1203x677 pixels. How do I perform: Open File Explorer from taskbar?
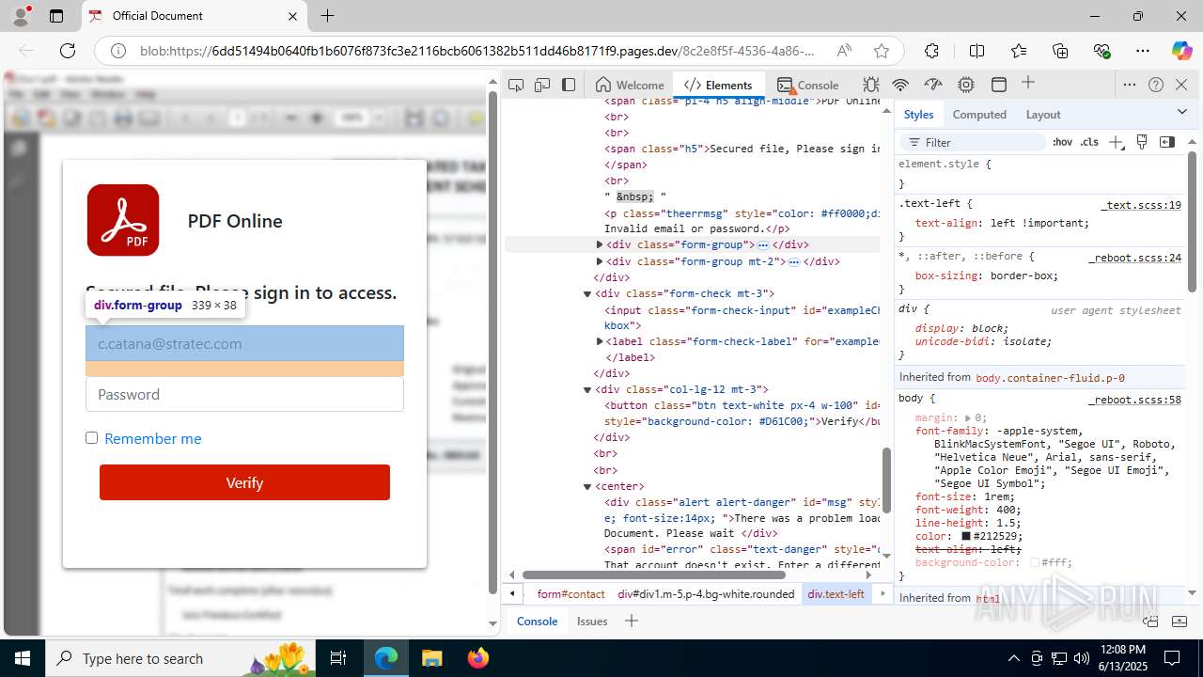pos(432,658)
